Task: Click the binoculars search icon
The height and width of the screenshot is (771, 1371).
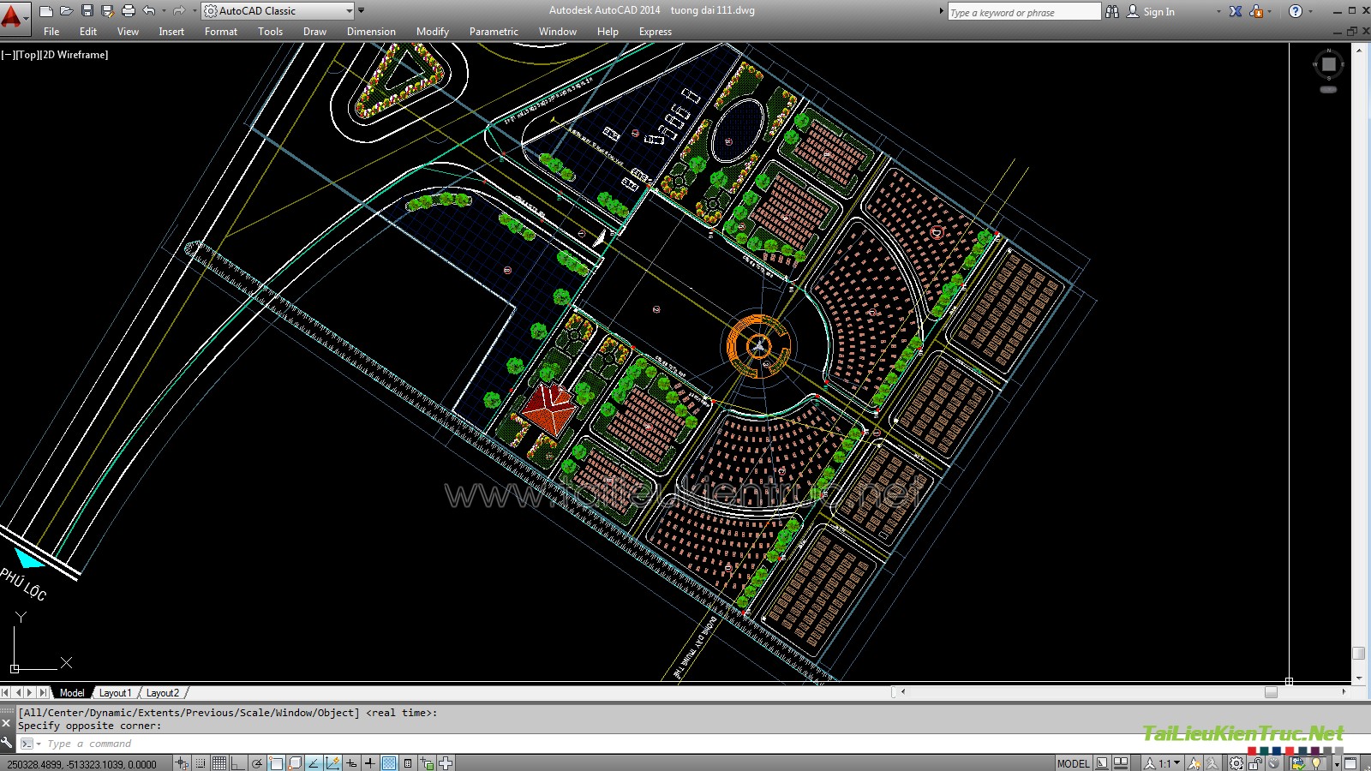Action: (x=1112, y=11)
